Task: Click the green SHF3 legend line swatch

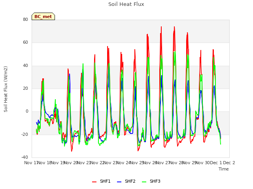Action: (144, 182)
